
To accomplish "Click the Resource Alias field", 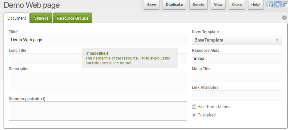I will [x=237, y=59].
